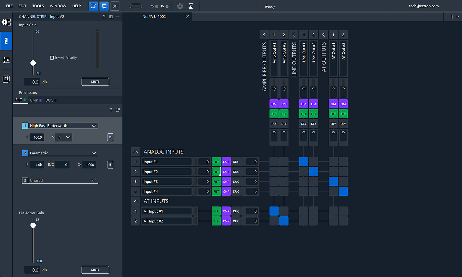Open the Tools menu
462x277 pixels.
point(38,6)
